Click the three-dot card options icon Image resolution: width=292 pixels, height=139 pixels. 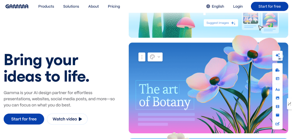click(x=142, y=57)
